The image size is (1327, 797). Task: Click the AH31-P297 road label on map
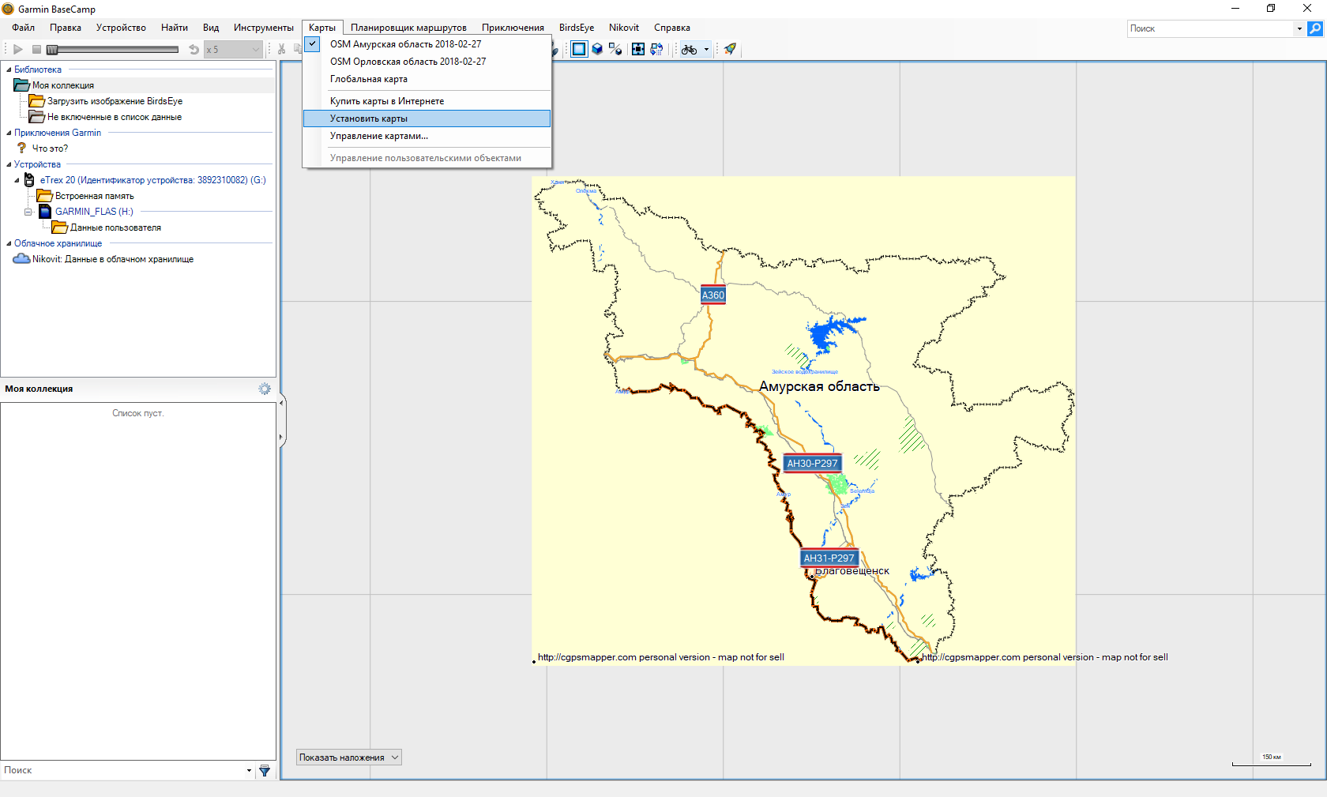[x=829, y=558]
